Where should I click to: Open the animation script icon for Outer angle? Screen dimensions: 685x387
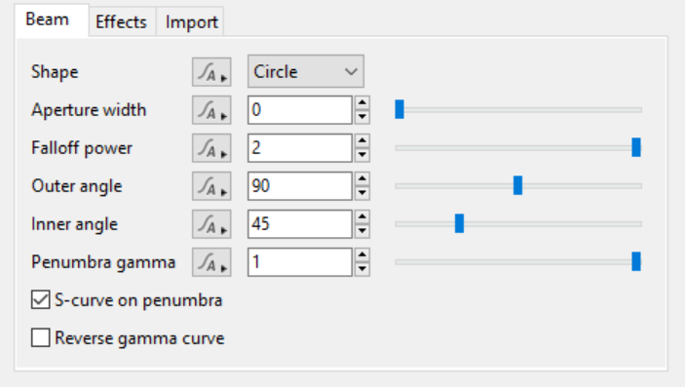coord(211,186)
